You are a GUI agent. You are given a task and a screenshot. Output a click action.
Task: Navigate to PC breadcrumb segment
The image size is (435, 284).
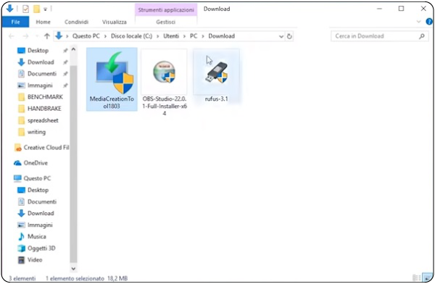194,36
